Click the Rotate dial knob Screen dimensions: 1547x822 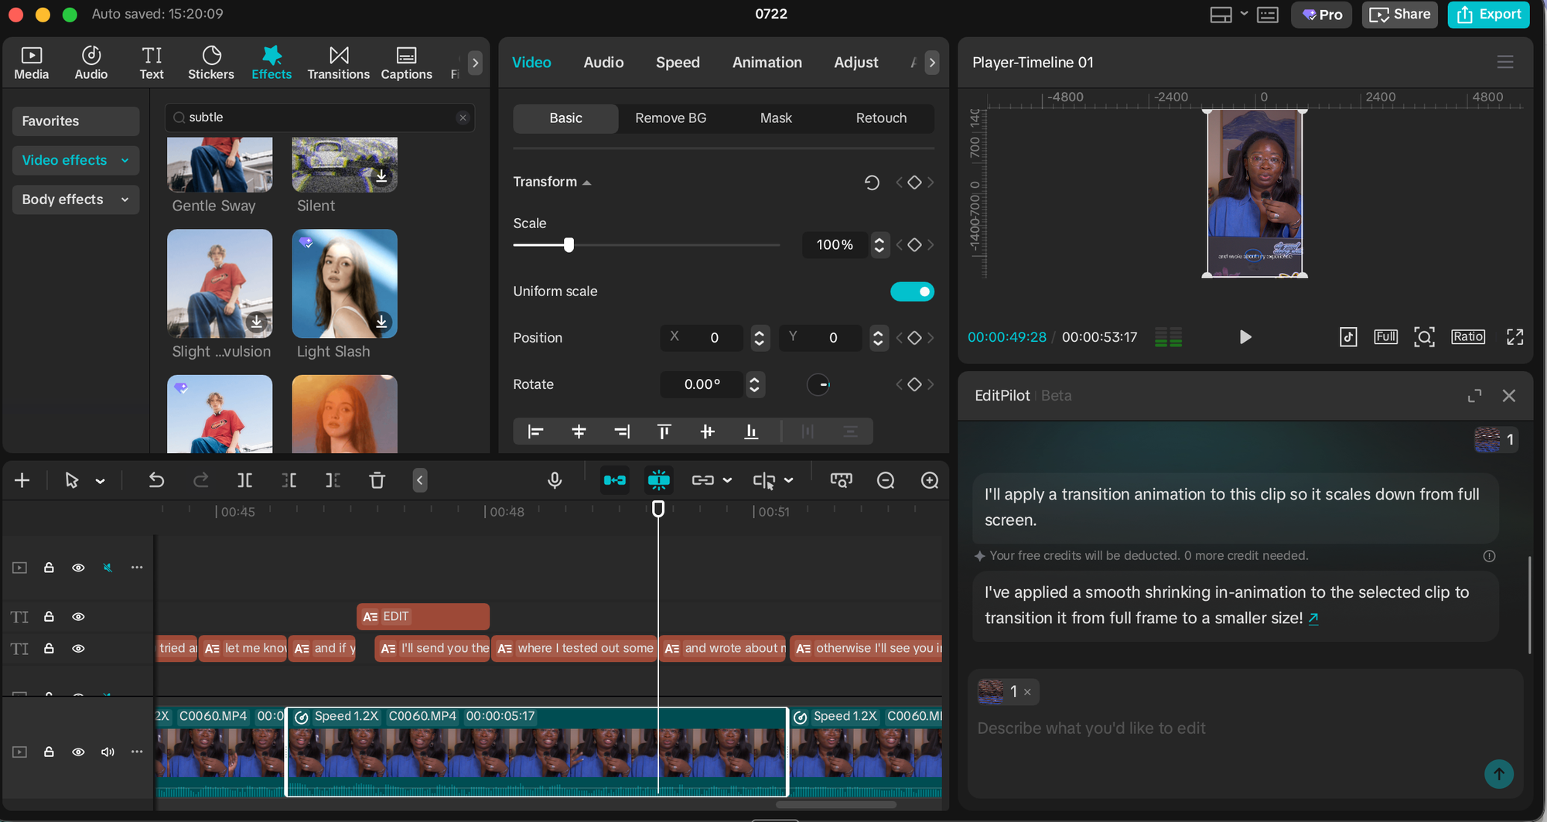point(818,384)
